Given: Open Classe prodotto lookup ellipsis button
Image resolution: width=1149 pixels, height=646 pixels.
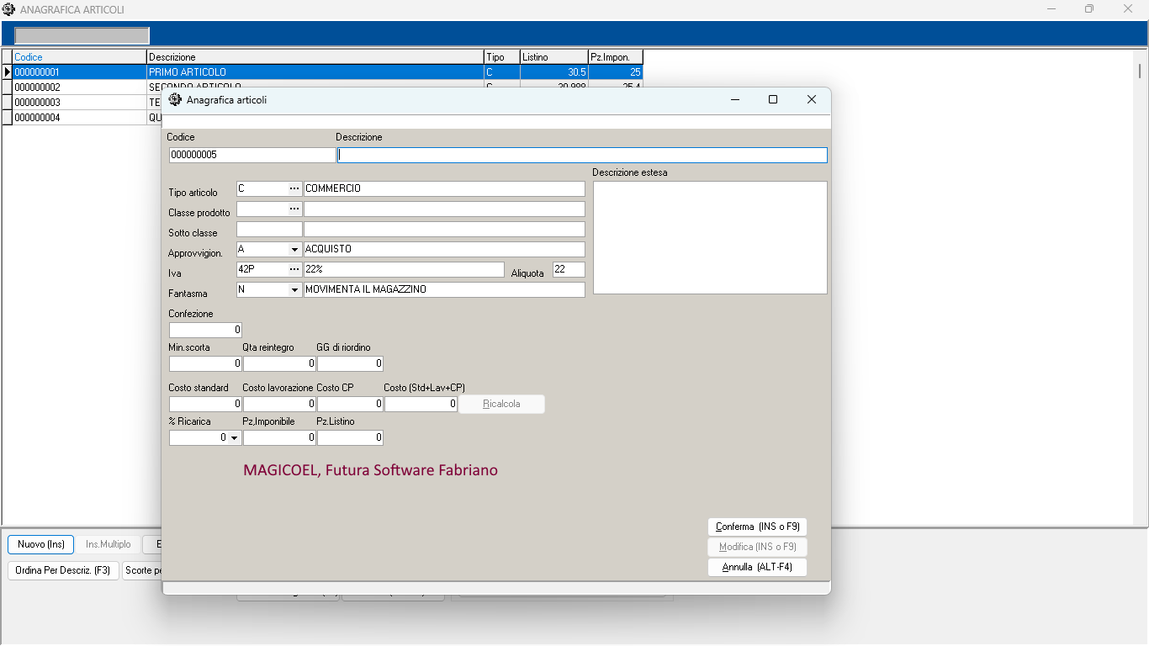Looking at the screenshot, I should (294, 209).
